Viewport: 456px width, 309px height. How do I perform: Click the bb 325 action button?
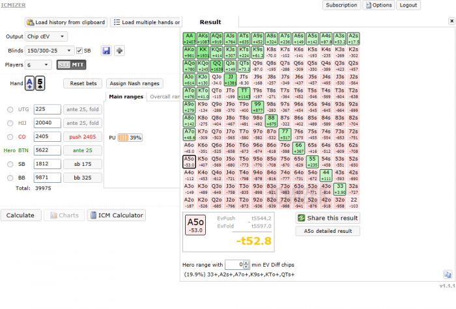tap(83, 178)
